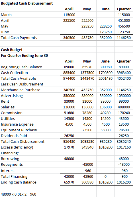Viewport: 133px width, 197px height.
Task: Select the 'Rent' row label
Action: coord(30,101)
